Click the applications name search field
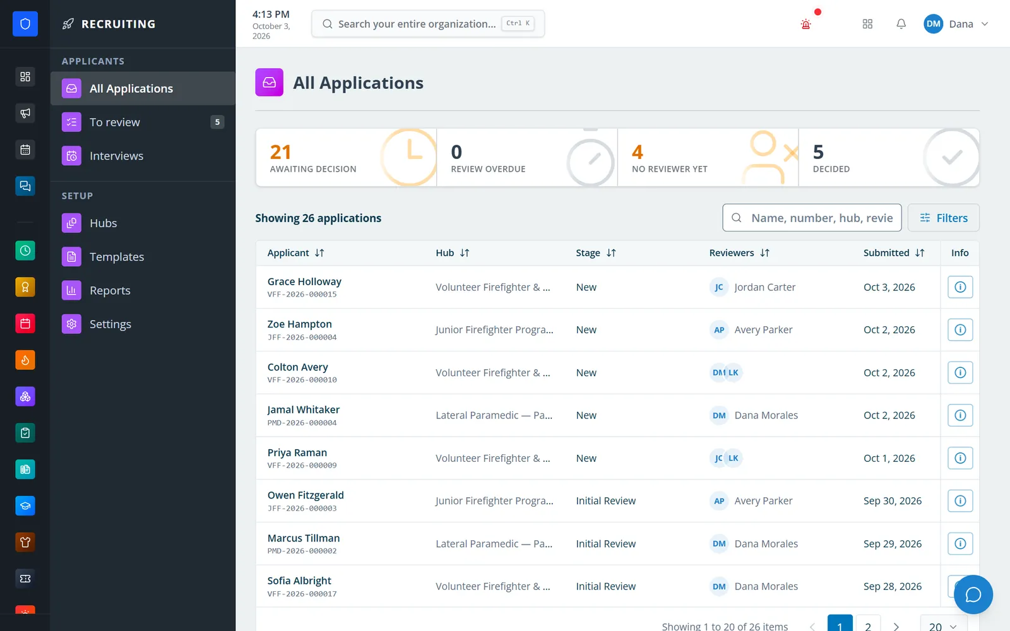 812,218
